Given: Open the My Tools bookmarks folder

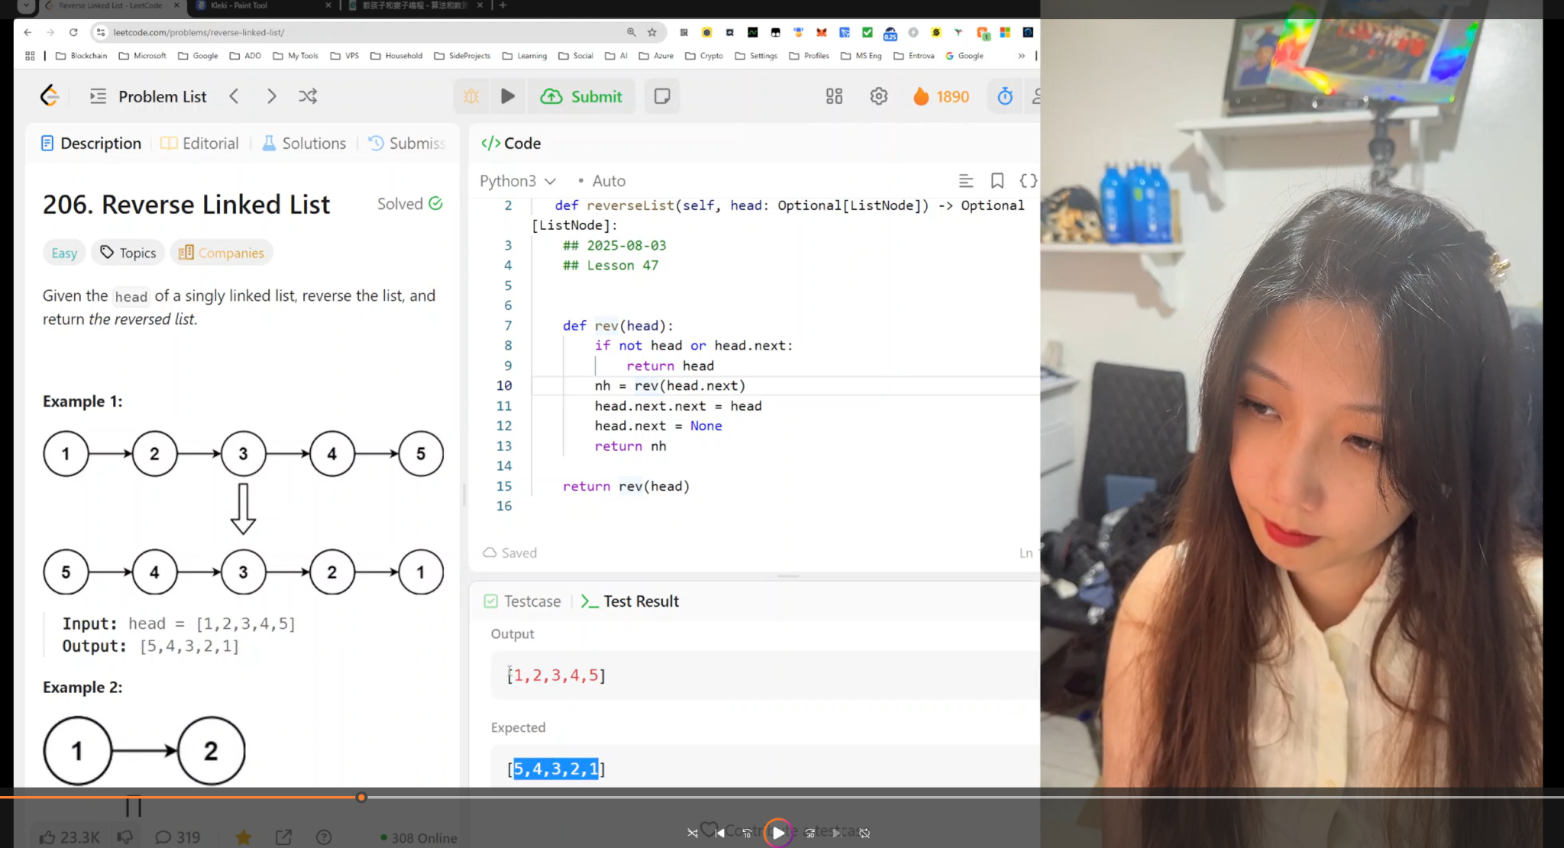Looking at the screenshot, I should point(296,56).
